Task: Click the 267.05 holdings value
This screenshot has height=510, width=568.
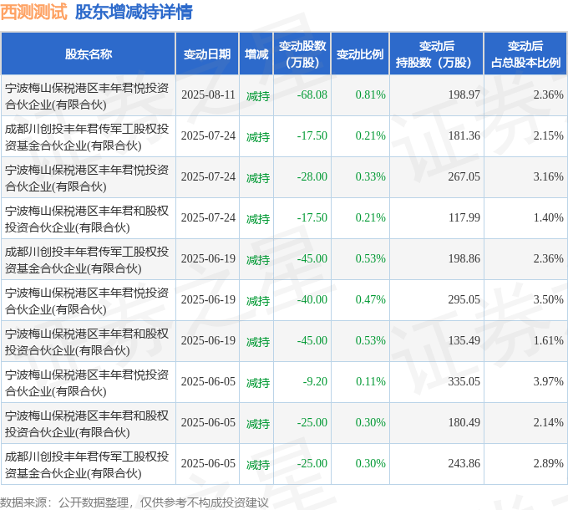Action: click(464, 177)
